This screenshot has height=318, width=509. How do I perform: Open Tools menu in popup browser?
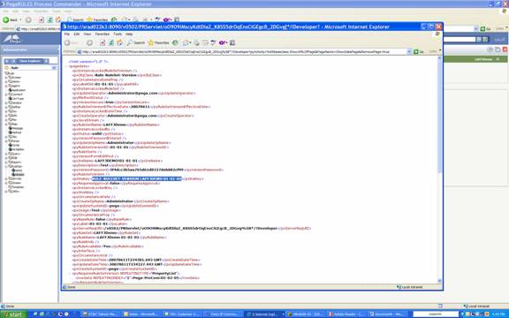click(x=118, y=34)
